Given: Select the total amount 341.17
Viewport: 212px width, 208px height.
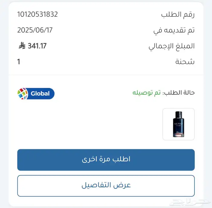Looking at the screenshot, I should click(x=37, y=46).
